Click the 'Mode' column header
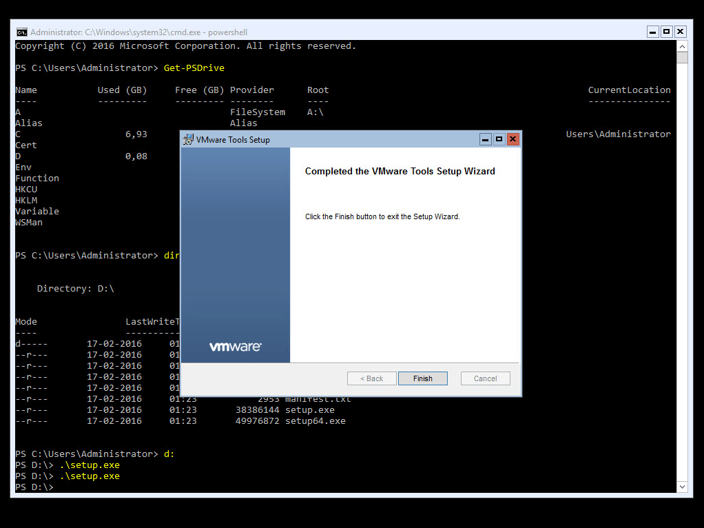 [x=26, y=322]
